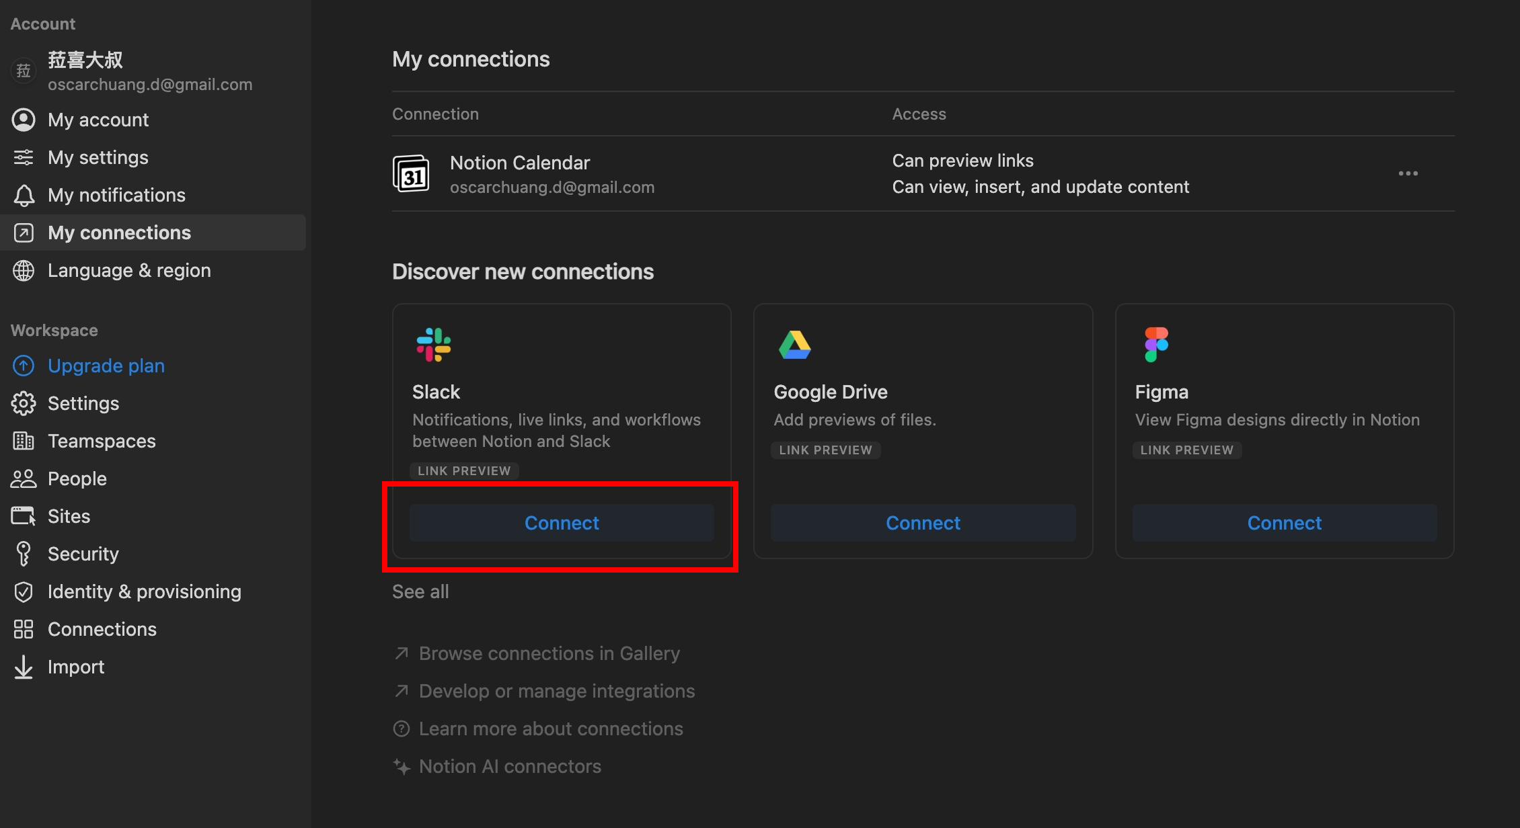
Task: Click See all connections
Action: point(420,591)
